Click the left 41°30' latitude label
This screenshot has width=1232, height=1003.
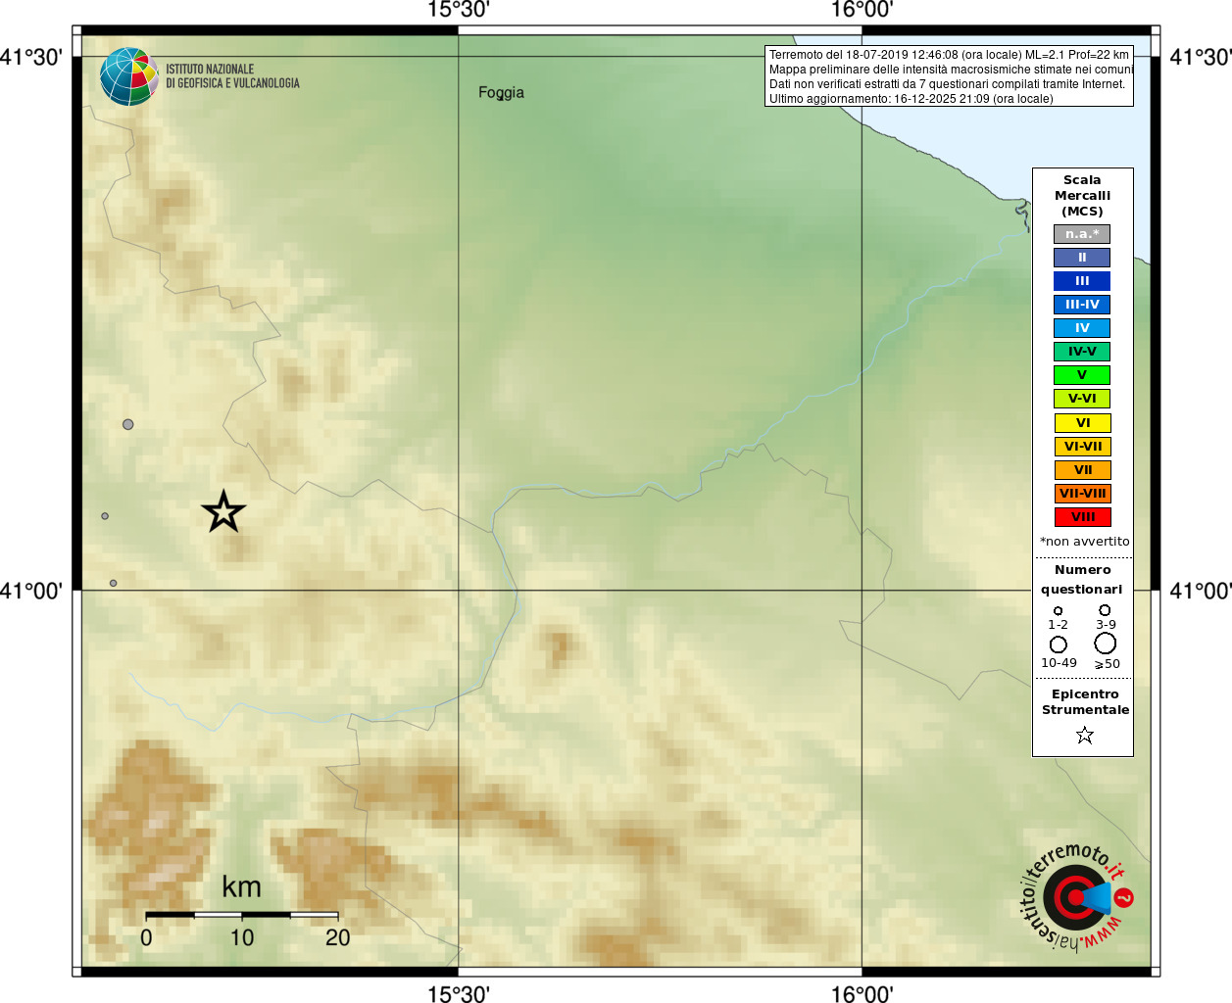click(x=31, y=57)
